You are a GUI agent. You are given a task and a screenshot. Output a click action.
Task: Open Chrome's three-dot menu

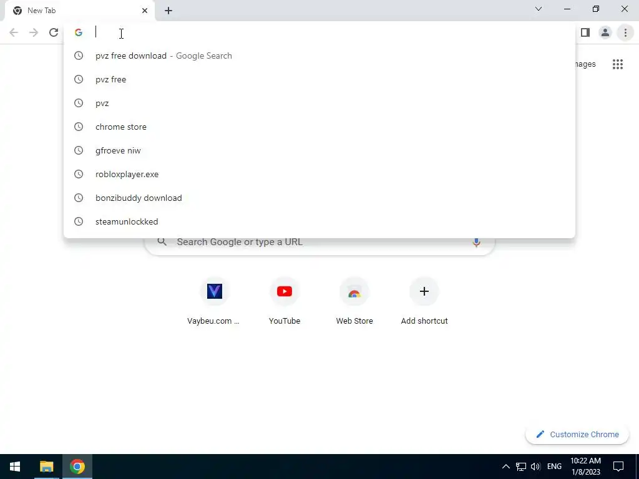tap(625, 32)
